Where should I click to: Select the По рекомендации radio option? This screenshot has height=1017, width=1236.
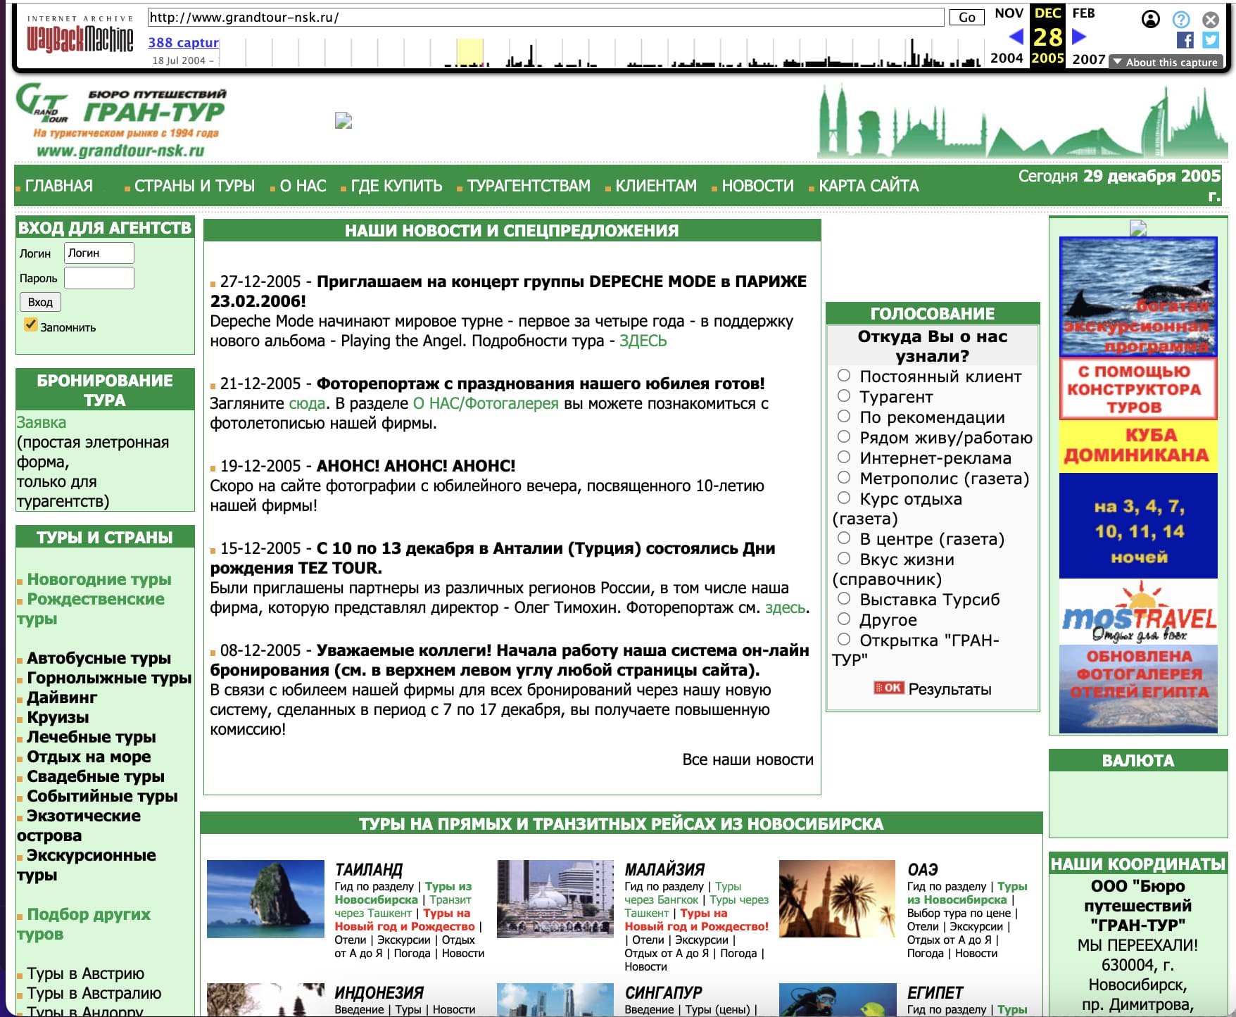tap(844, 417)
